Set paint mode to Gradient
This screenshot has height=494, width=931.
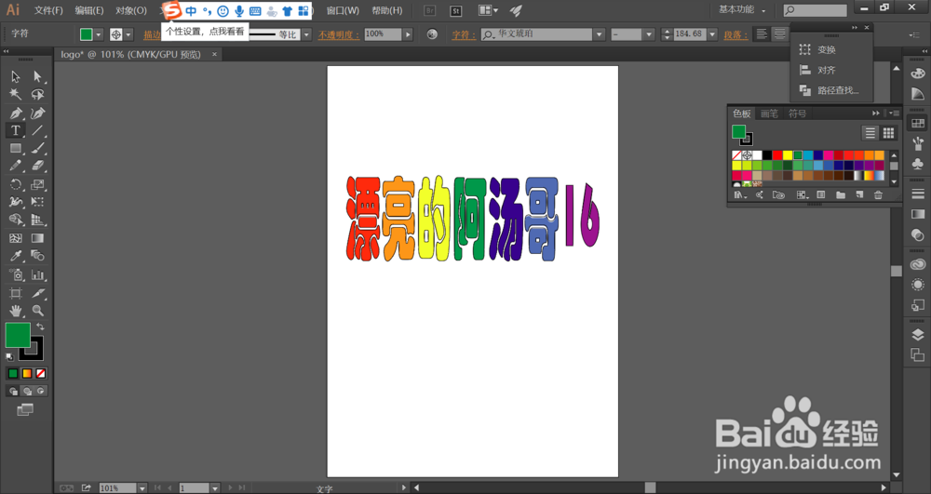click(27, 373)
